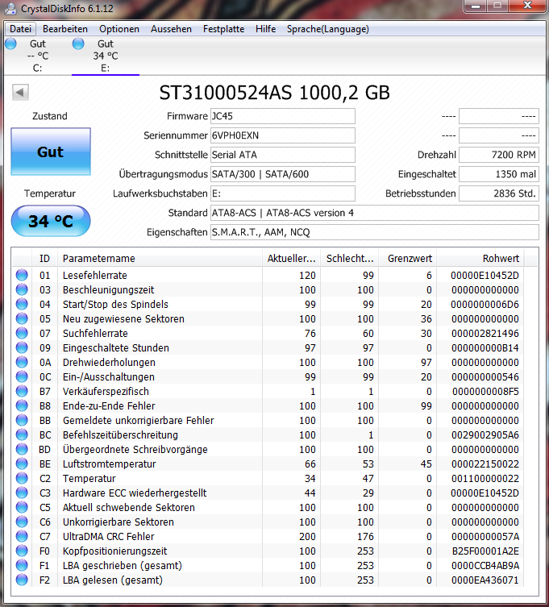Click raw value 00000E10452D of Lesefehlerrate
This screenshot has height=607, width=549.
(x=485, y=275)
